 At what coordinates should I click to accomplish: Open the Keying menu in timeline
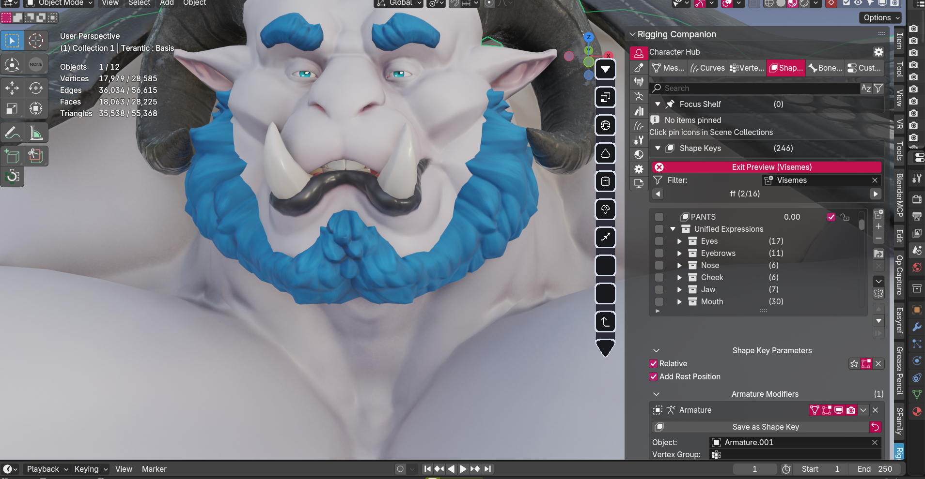tap(91, 469)
